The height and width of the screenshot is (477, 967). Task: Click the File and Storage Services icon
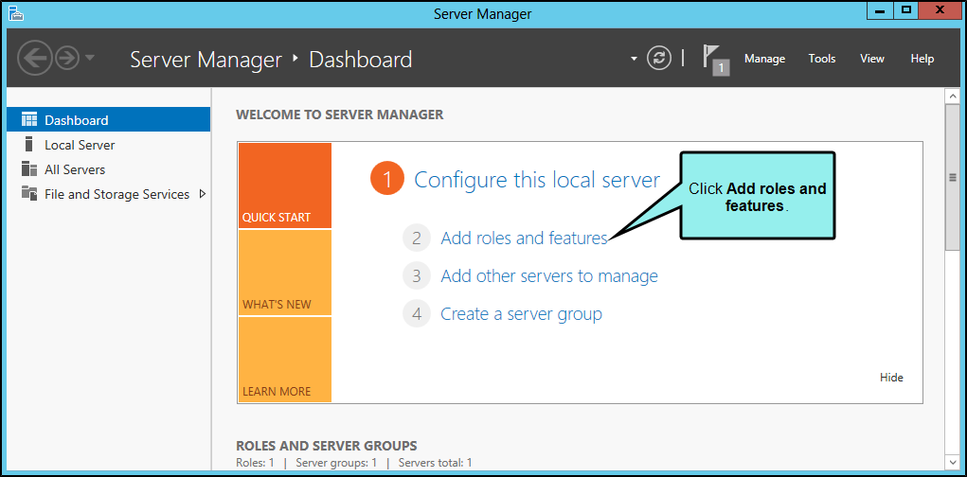coord(29,193)
